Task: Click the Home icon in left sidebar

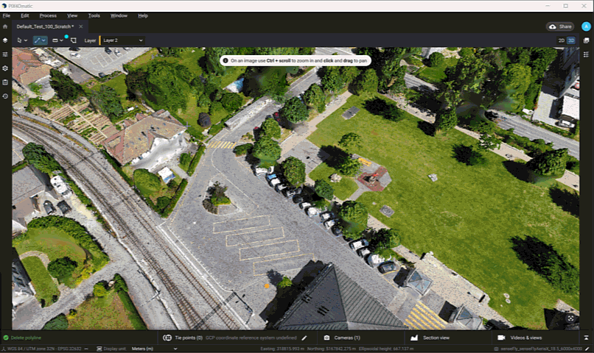Action: [x=5, y=26]
